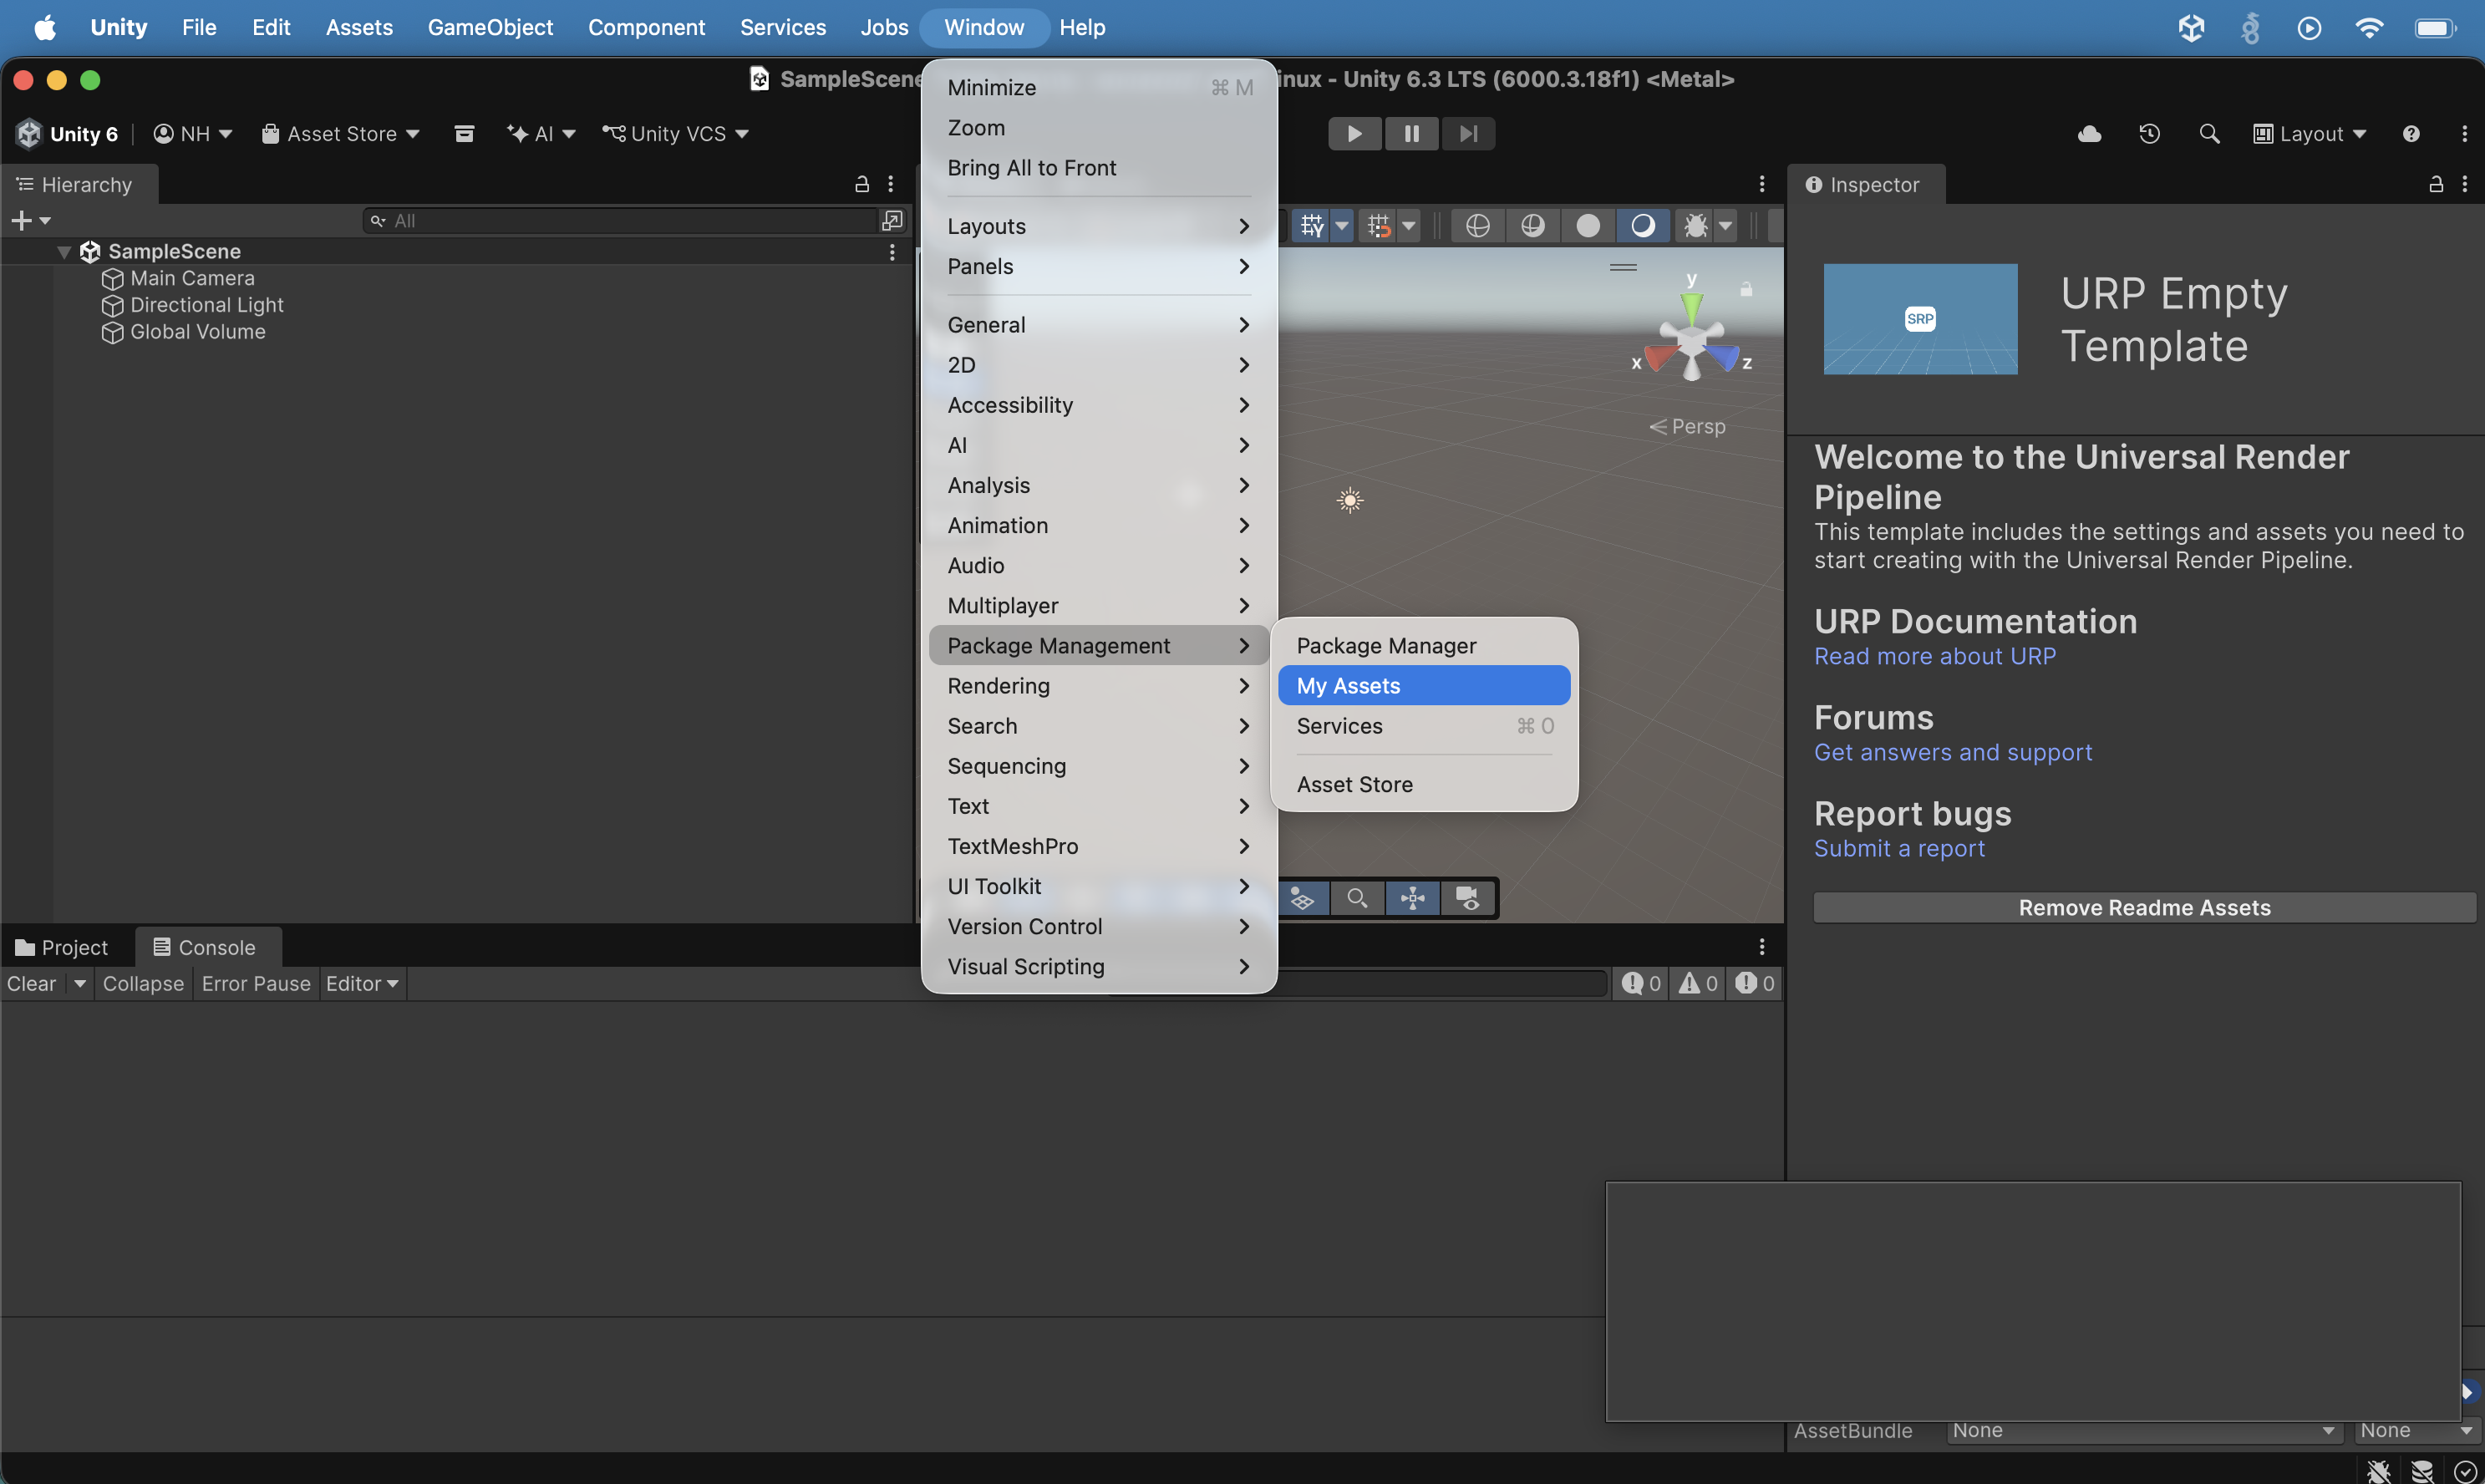Toggle the grid-plane overlay button
The height and width of the screenshot is (1484, 2485).
[1302, 898]
